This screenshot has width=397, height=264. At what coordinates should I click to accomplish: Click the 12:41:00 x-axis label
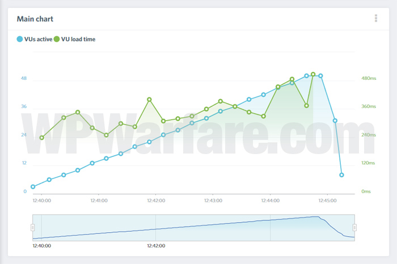coord(99,201)
